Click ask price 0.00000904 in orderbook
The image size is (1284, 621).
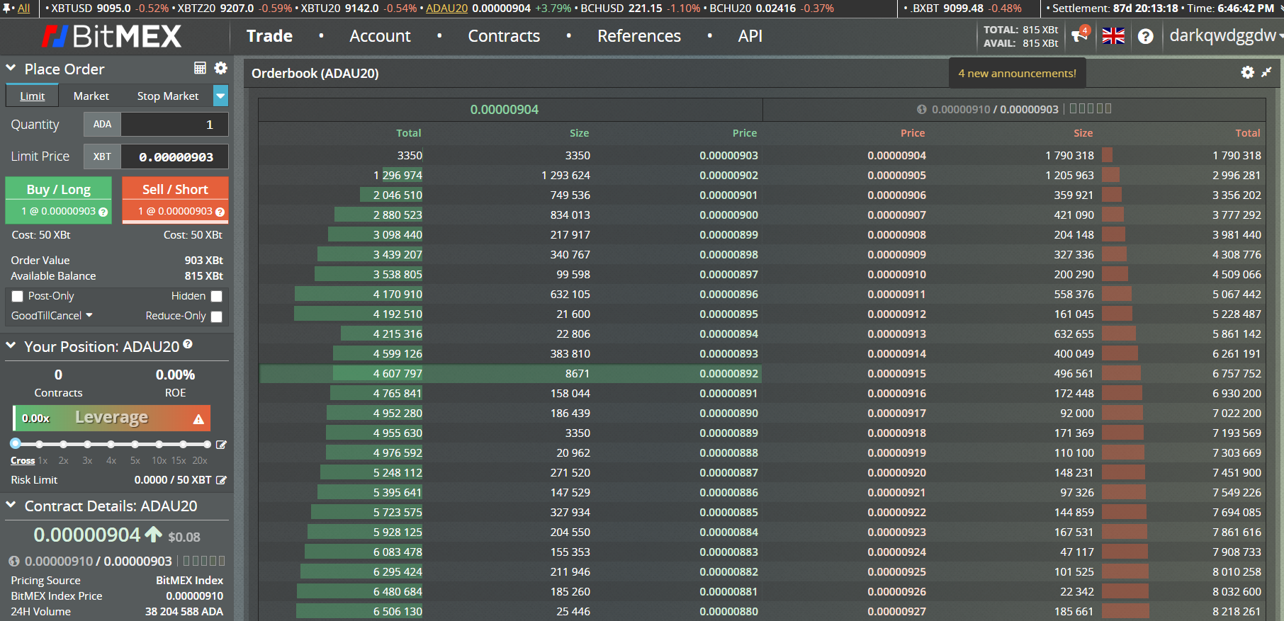pyautogui.click(x=896, y=156)
